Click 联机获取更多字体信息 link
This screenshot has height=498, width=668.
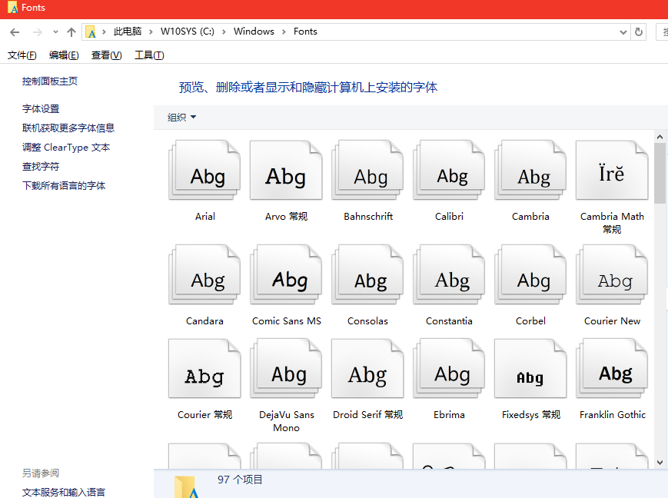(68, 128)
